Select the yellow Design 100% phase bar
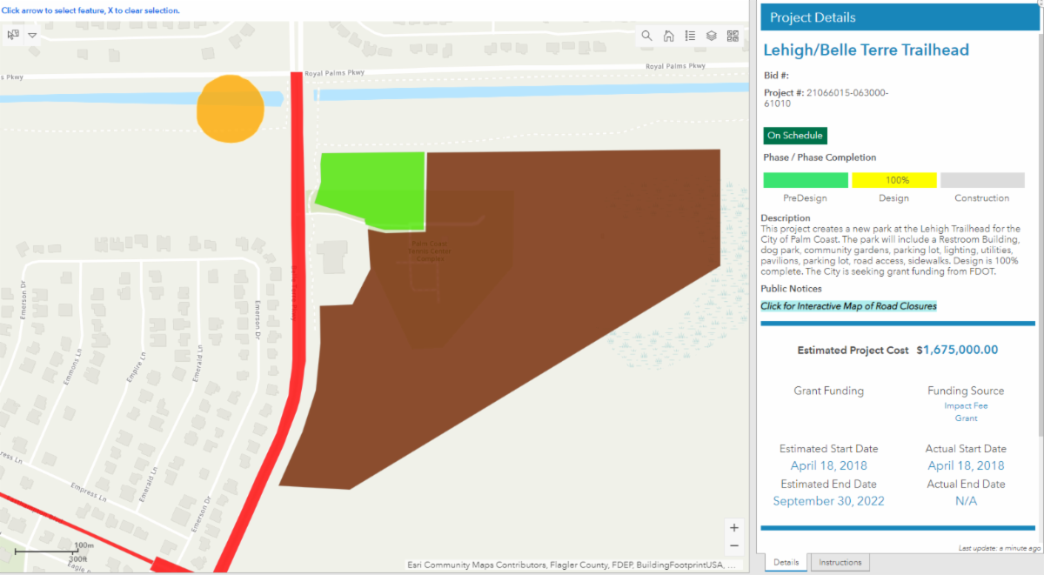The height and width of the screenshot is (575, 1044). [x=894, y=180]
